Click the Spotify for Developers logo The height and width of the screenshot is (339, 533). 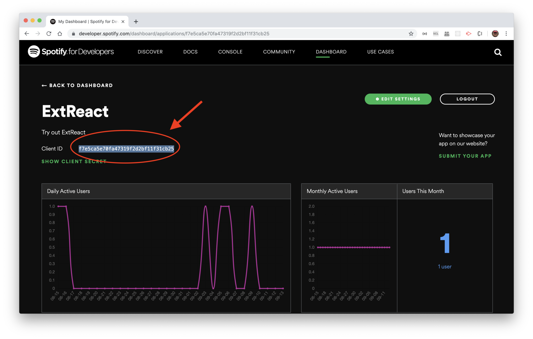[71, 51]
